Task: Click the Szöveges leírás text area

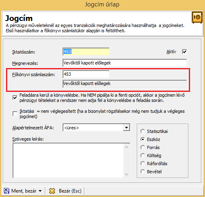Action: 68,160
